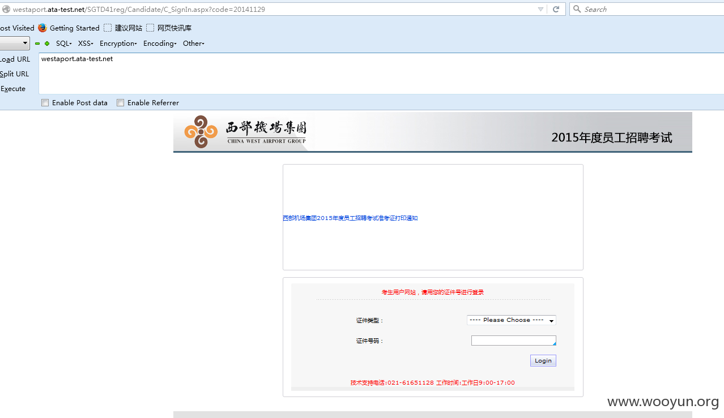Open the 建议网站 bookmark

point(129,28)
